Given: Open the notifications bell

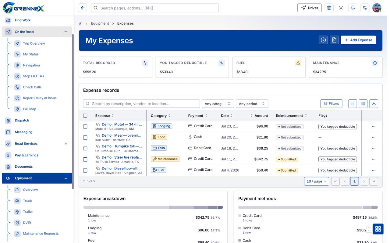Looking at the screenshot, I should pyautogui.click(x=353, y=8).
